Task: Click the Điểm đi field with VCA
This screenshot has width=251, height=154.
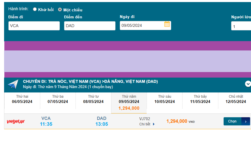Action: (x=34, y=26)
